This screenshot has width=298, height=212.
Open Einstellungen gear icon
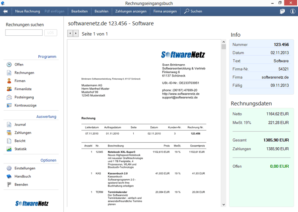[x=9, y=168]
